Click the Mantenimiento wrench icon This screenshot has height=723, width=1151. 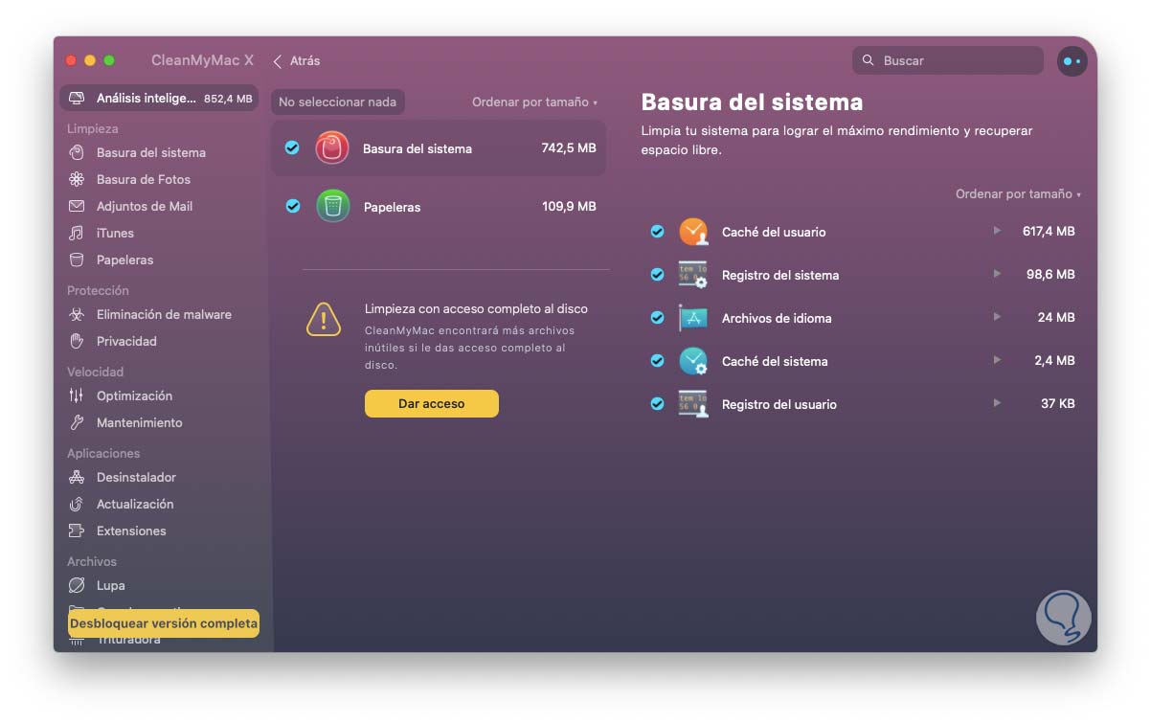(77, 422)
